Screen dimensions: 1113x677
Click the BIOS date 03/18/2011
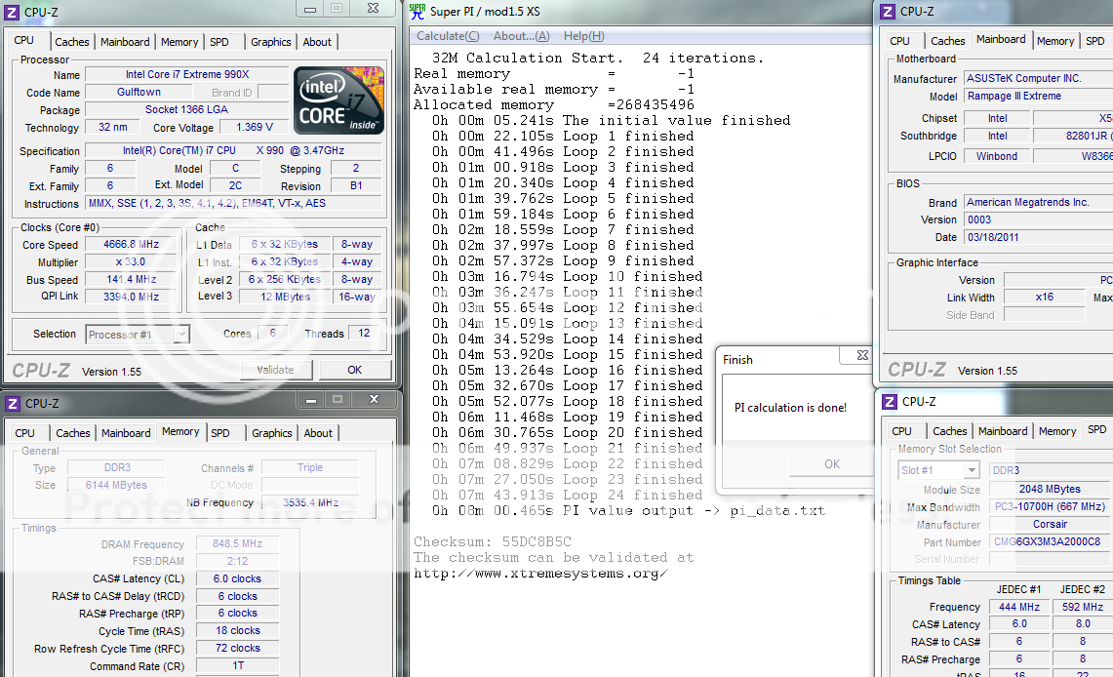(x=1038, y=238)
